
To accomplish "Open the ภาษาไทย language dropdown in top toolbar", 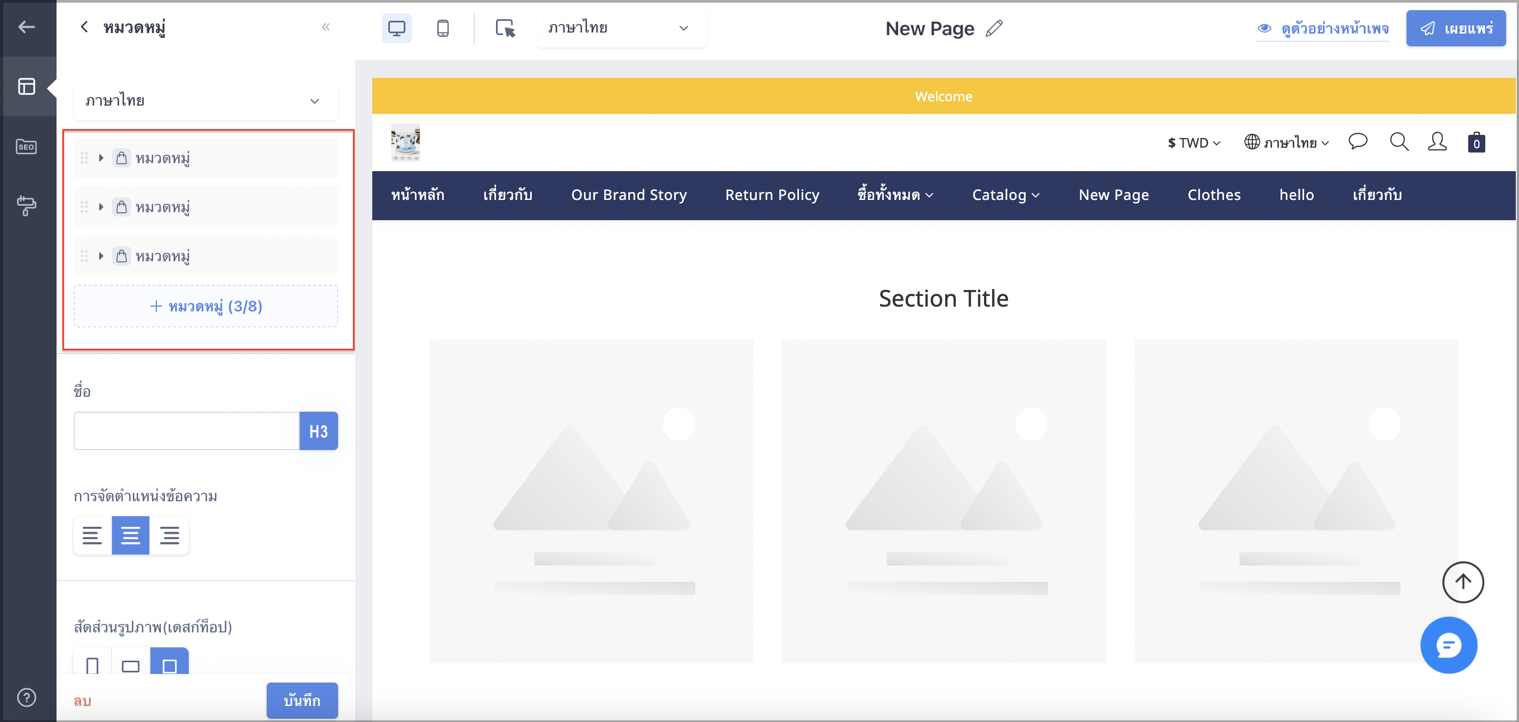I will coord(621,28).
